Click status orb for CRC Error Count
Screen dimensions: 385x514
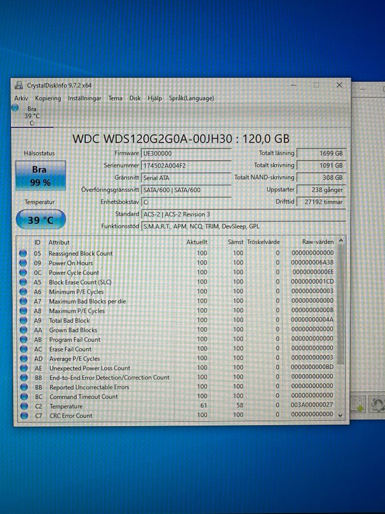click(x=23, y=416)
